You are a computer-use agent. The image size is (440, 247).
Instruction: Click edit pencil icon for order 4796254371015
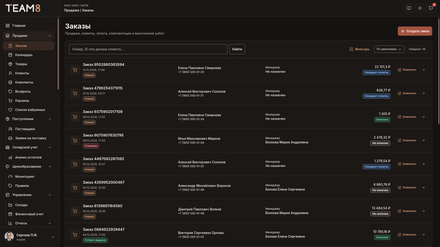click(399, 93)
